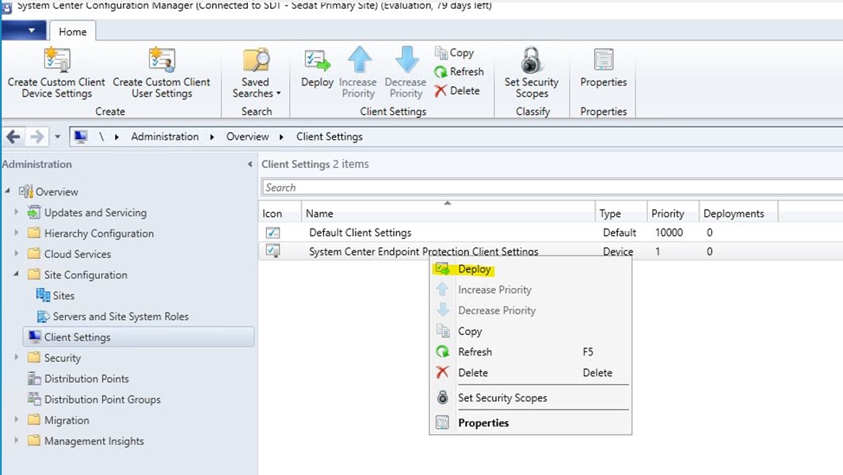
Task: Click Overview in the breadcrumb
Action: coord(247,136)
